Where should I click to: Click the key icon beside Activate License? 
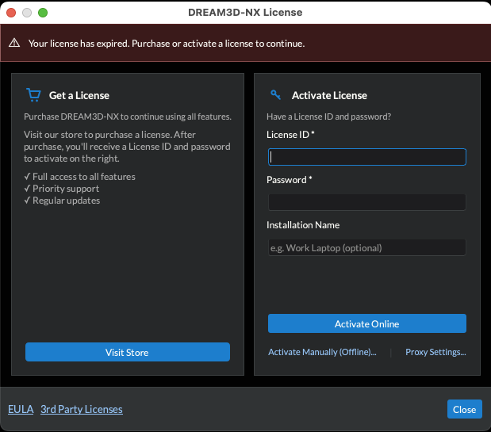point(275,95)
